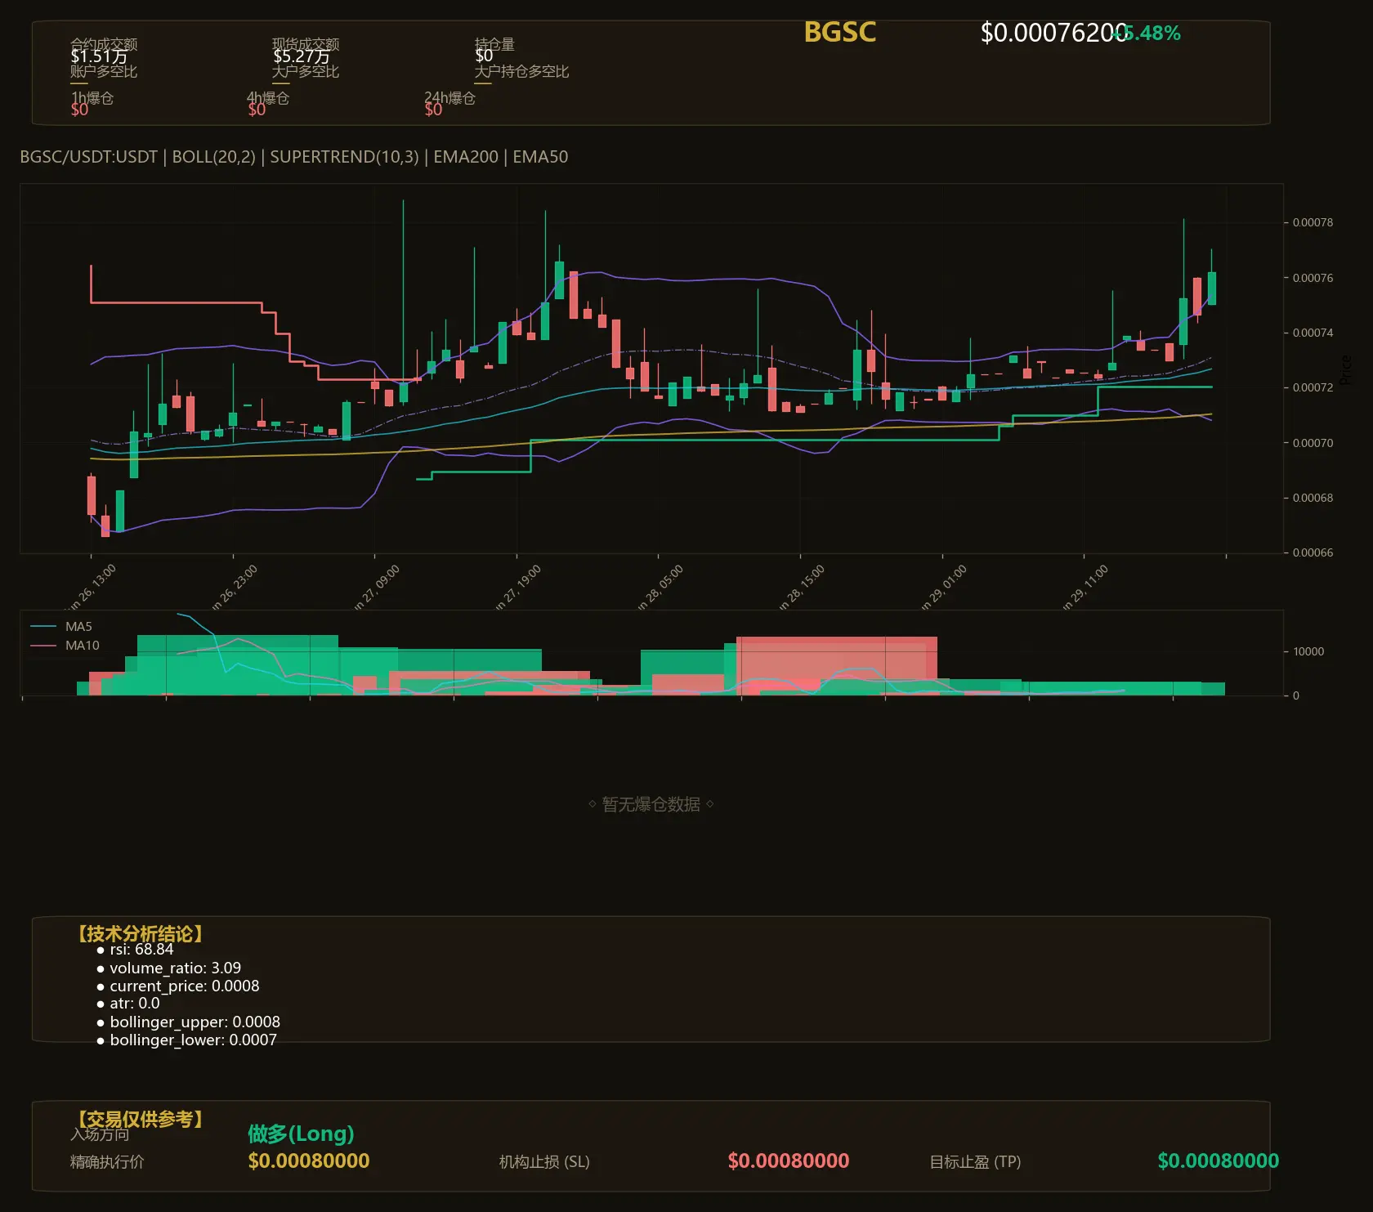Click the 0.00068 price axis label
The image size is (1373, 1212).
1313,498
